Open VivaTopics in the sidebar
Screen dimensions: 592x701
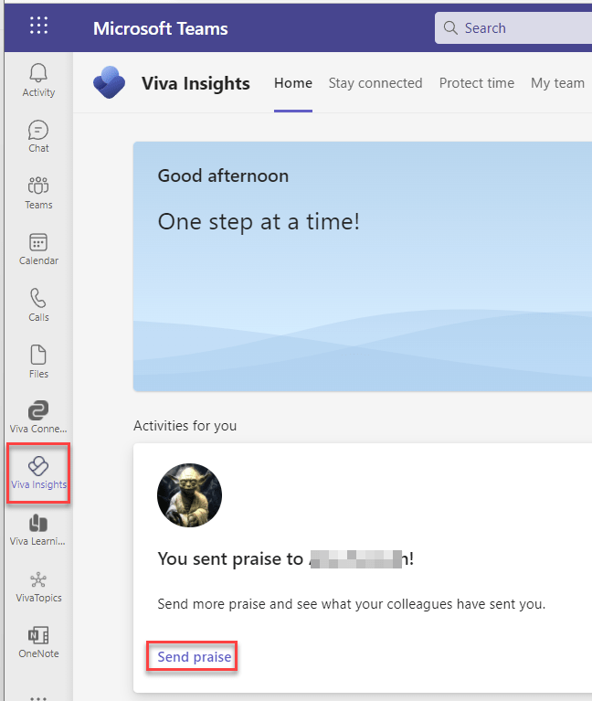[38, 587]
